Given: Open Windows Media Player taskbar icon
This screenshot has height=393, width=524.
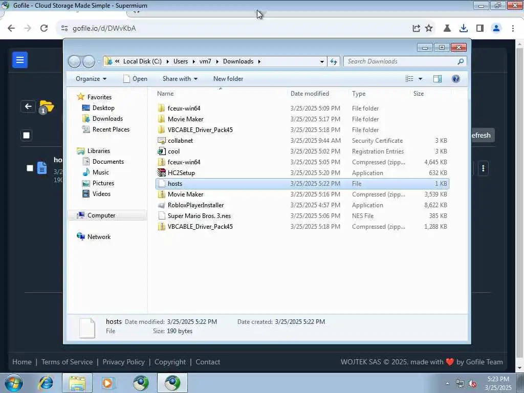Looking at the screenshot, I should click(108, 383).
